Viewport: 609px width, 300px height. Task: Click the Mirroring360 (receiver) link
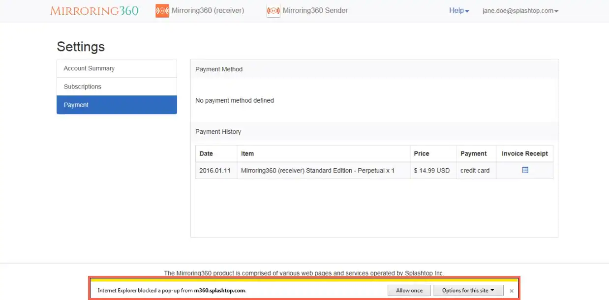point(208,10)
